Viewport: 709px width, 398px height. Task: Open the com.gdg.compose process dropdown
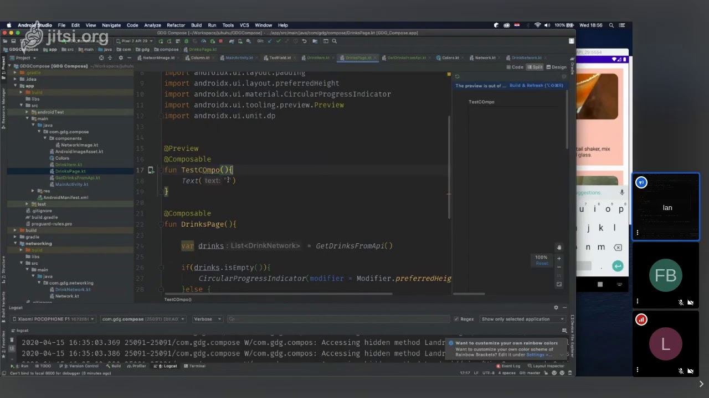(142, 319)
